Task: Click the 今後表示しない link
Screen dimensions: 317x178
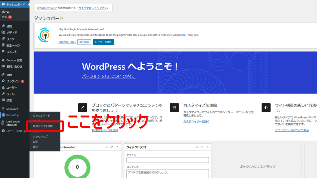Action: point(67,42)
